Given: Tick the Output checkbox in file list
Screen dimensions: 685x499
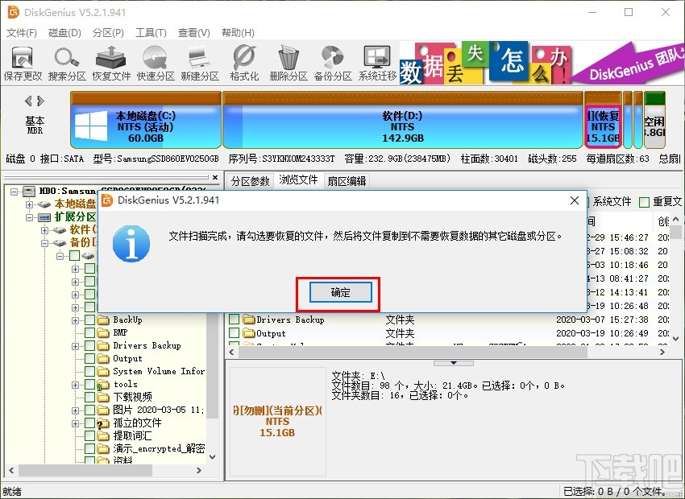Looking at the screenshot, I should tap(235, 333).
